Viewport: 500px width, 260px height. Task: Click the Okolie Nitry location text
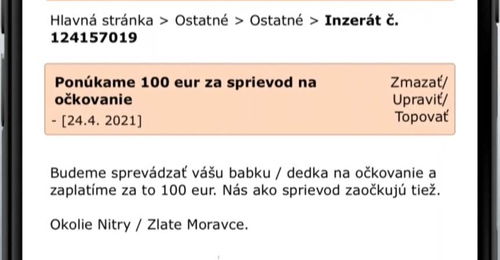(90, 225)
